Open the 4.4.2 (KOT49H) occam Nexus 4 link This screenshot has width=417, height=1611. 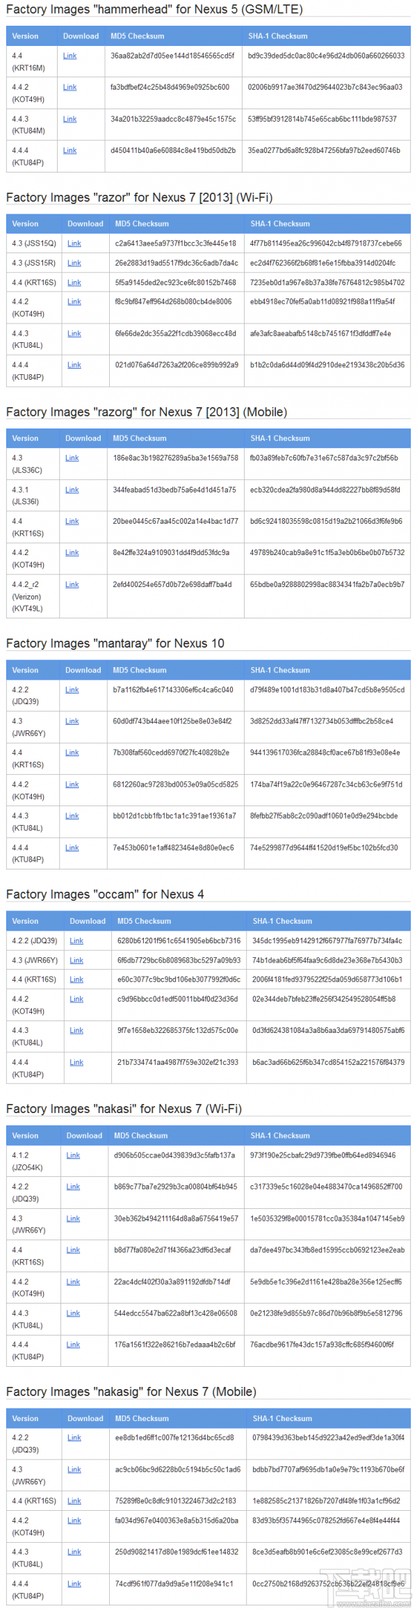coord(76,999)
